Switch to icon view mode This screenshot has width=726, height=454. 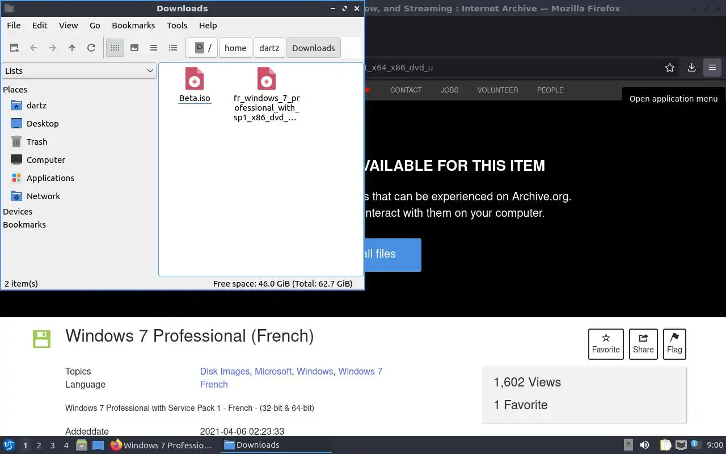pos(115,48)
